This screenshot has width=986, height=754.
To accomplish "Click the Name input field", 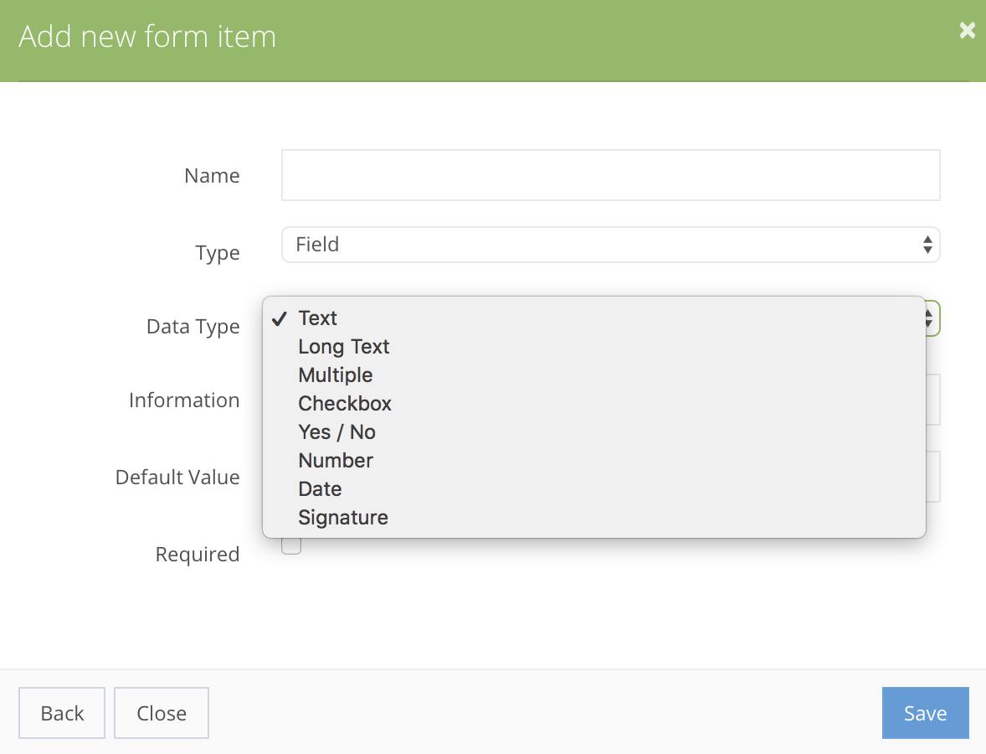I will click(x=610, y=174).
